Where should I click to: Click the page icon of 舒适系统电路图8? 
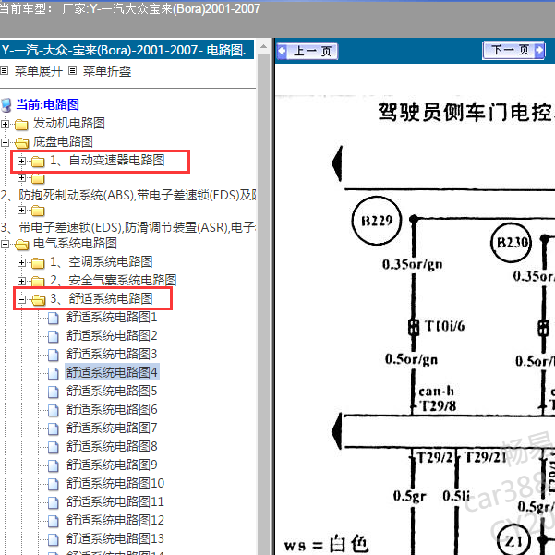pos(54,447)
